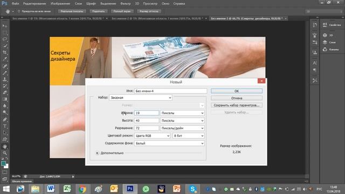Open the Character (A|) panel icon

click(315, 63)
